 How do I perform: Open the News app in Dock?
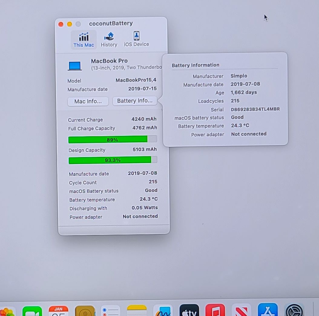pyautogui.click(x=242, y=311)
